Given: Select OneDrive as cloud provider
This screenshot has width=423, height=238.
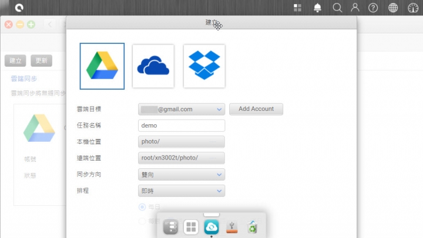Looking at the screenshot, I should (153, 66).
